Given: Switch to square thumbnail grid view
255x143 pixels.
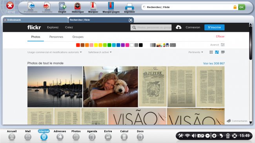Looking at the screenshot, I should [x=211, y=52].
